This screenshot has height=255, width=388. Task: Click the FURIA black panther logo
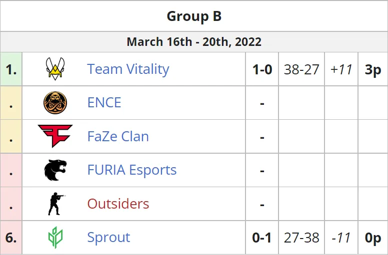click(x=55, y=170)
